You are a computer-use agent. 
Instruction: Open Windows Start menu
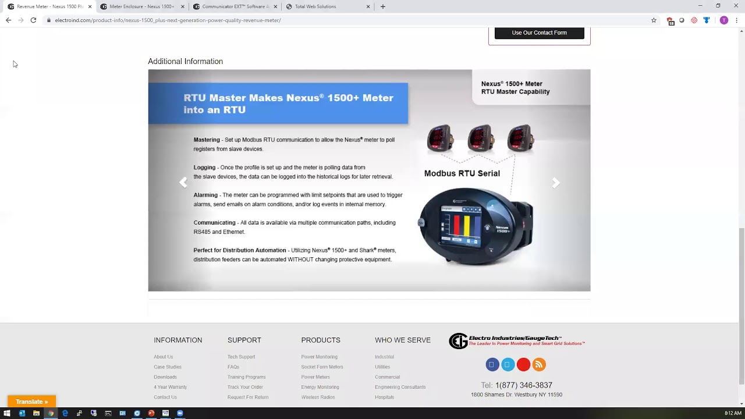coord(8,413)
